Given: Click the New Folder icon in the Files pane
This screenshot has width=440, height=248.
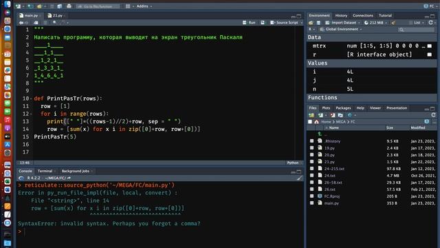Looking at the screenshot, I should (311, 115).
